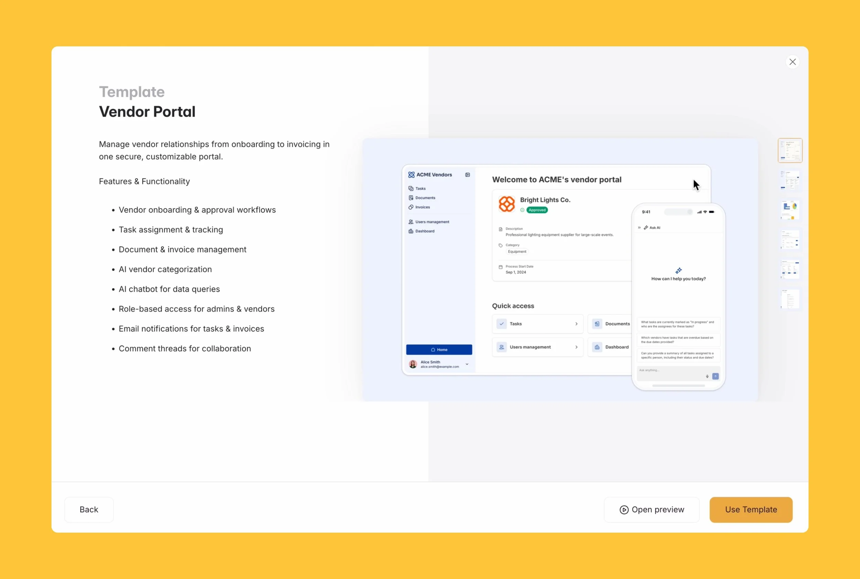
Task: Click chevron on Tasks quick access
Action: [x=576, y=324]
